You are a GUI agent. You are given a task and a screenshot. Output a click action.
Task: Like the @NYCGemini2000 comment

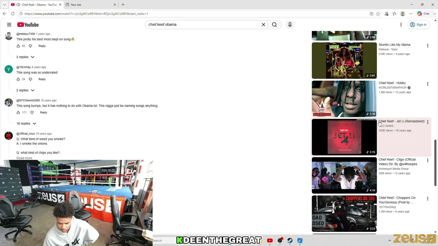point(18,112)
